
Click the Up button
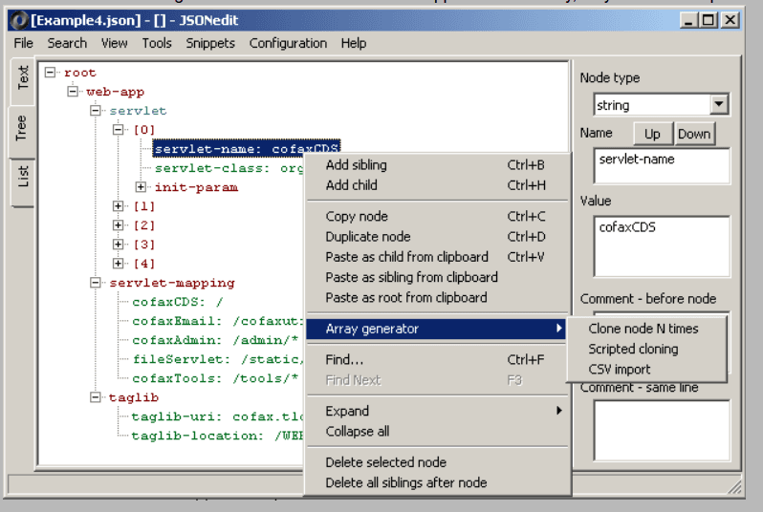pyautogui.click(x=652, y=134)
